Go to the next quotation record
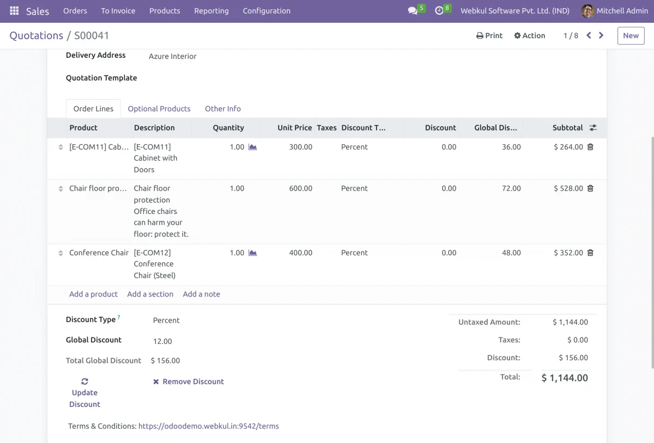The width and height of the screenshot is (654, 443). tap(601, 35)
